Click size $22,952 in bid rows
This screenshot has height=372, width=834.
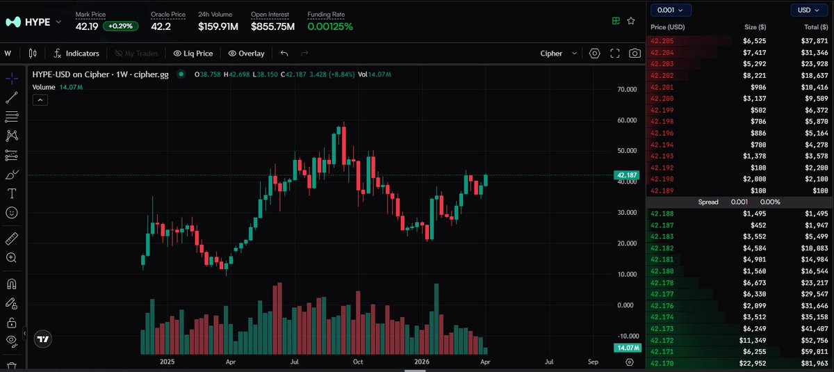(754, 363)
